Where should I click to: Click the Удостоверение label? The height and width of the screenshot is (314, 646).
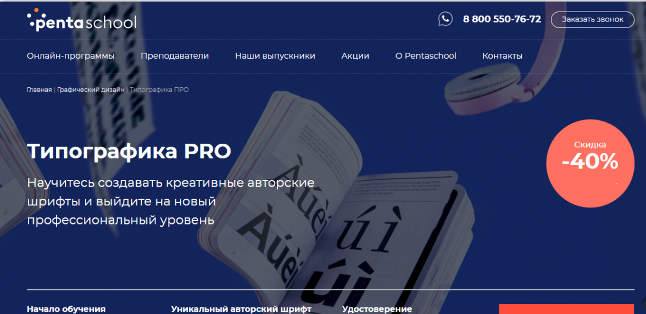point(377,309)
